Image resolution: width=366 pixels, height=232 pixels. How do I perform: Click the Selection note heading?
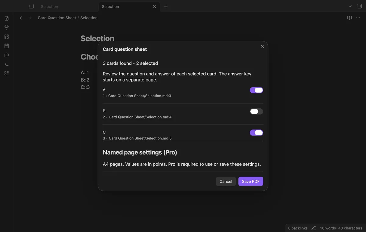pyautogui.click(x=97, y=38)
